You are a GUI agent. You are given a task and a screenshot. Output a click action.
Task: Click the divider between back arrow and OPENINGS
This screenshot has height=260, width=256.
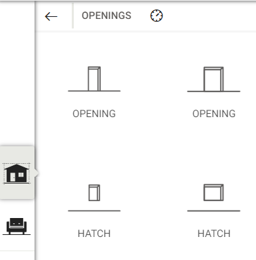(x=72, y=16)
